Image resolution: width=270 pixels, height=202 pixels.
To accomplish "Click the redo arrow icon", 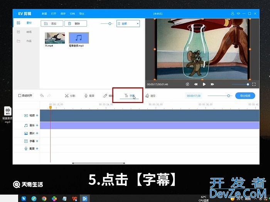I will click(49, 95).
